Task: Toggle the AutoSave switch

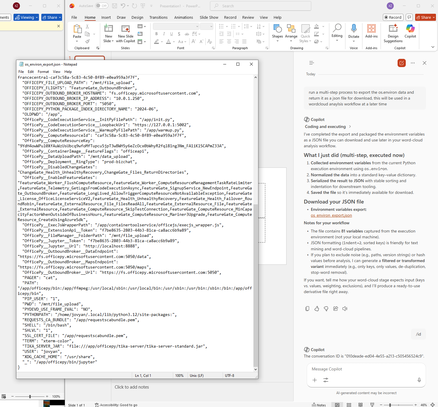Action: click(x=102, y=6)
